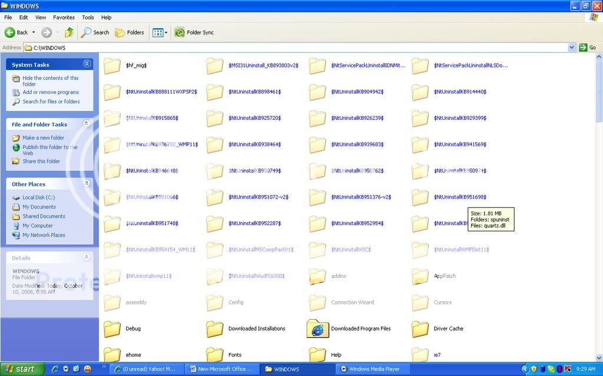Open My Network Places link
This screenshot has width=603, height=376.
point(44,235)
